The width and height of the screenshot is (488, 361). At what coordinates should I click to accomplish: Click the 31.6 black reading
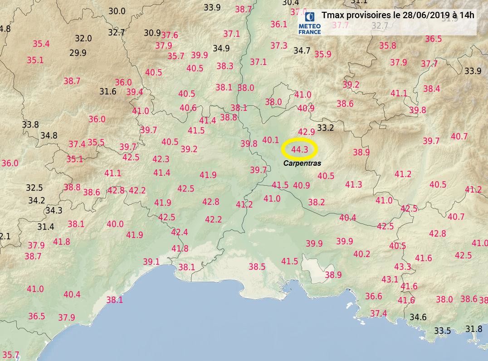click(x=108, y=91)
